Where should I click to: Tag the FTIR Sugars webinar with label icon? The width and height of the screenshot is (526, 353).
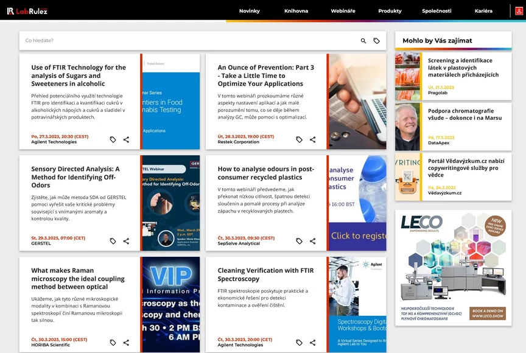113,139
